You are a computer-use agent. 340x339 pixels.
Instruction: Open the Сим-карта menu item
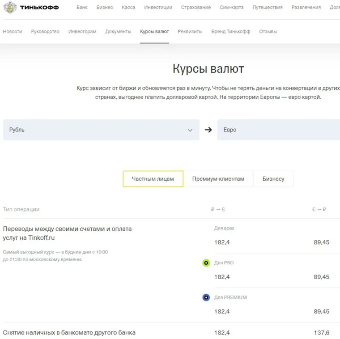click(x=232, y=8)
